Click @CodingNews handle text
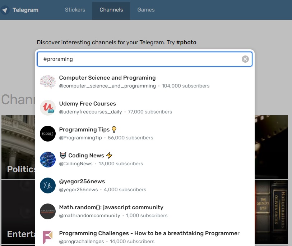This screenshot has width=292, height=246. click(x=76, y=164)
